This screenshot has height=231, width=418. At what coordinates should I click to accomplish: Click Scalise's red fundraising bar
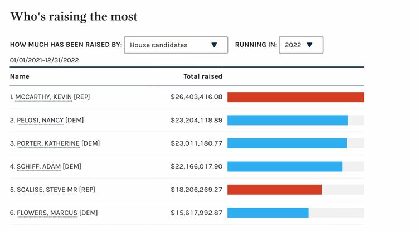tap(274, 190)
